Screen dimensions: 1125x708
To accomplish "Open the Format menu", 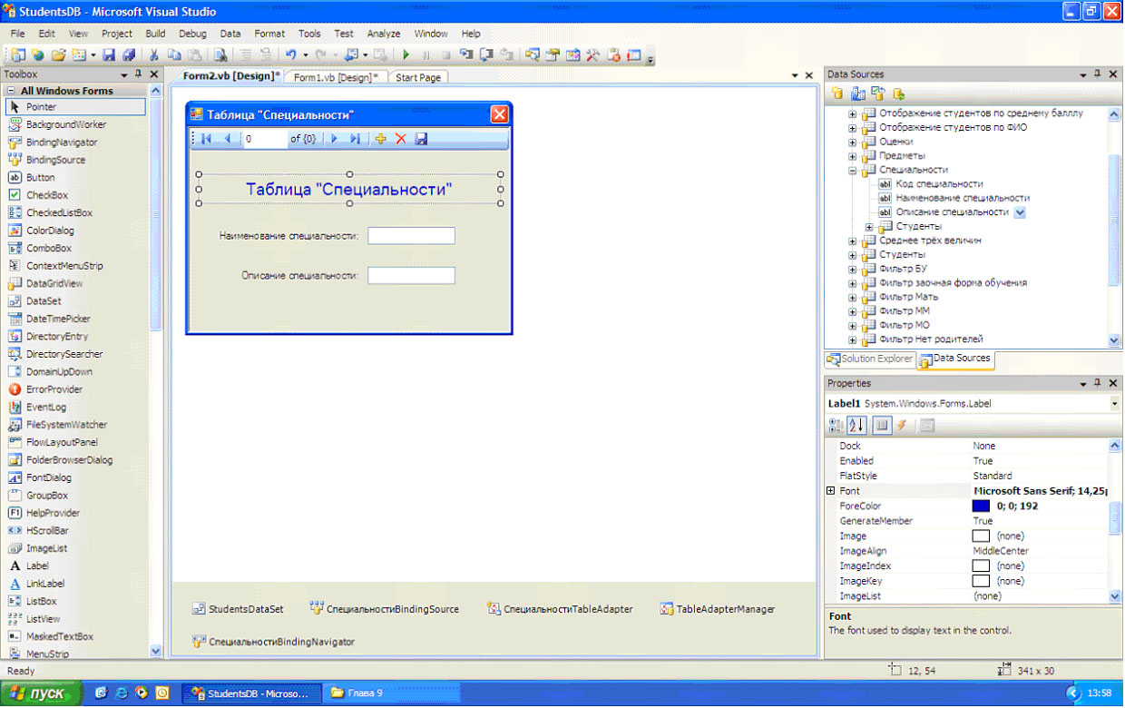I will [269, 34].
